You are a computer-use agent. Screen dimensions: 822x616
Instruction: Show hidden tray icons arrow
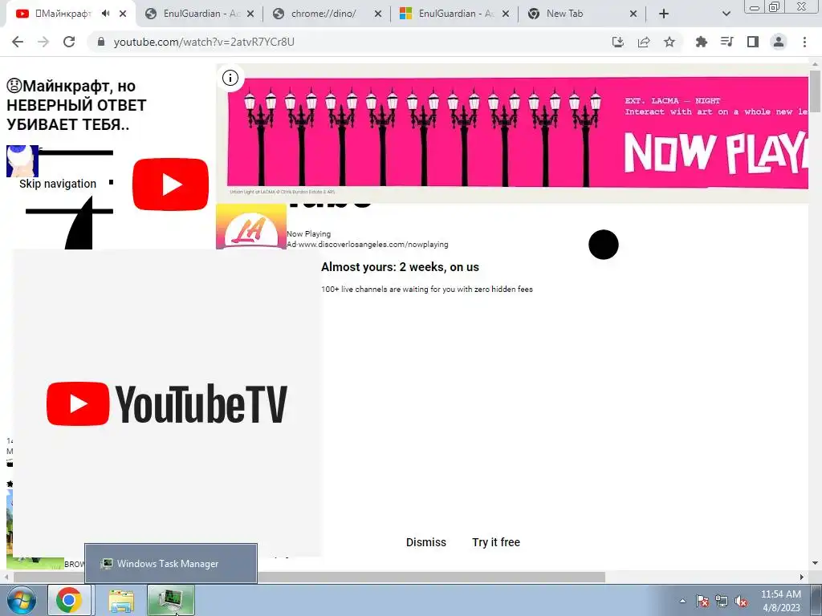click(x=682, y=602)
